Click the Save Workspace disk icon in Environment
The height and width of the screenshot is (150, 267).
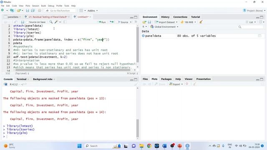149,22
